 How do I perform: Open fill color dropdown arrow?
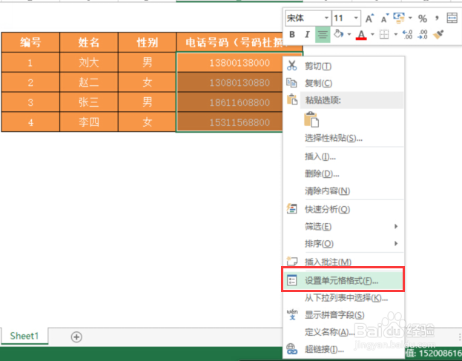(349, 34)
